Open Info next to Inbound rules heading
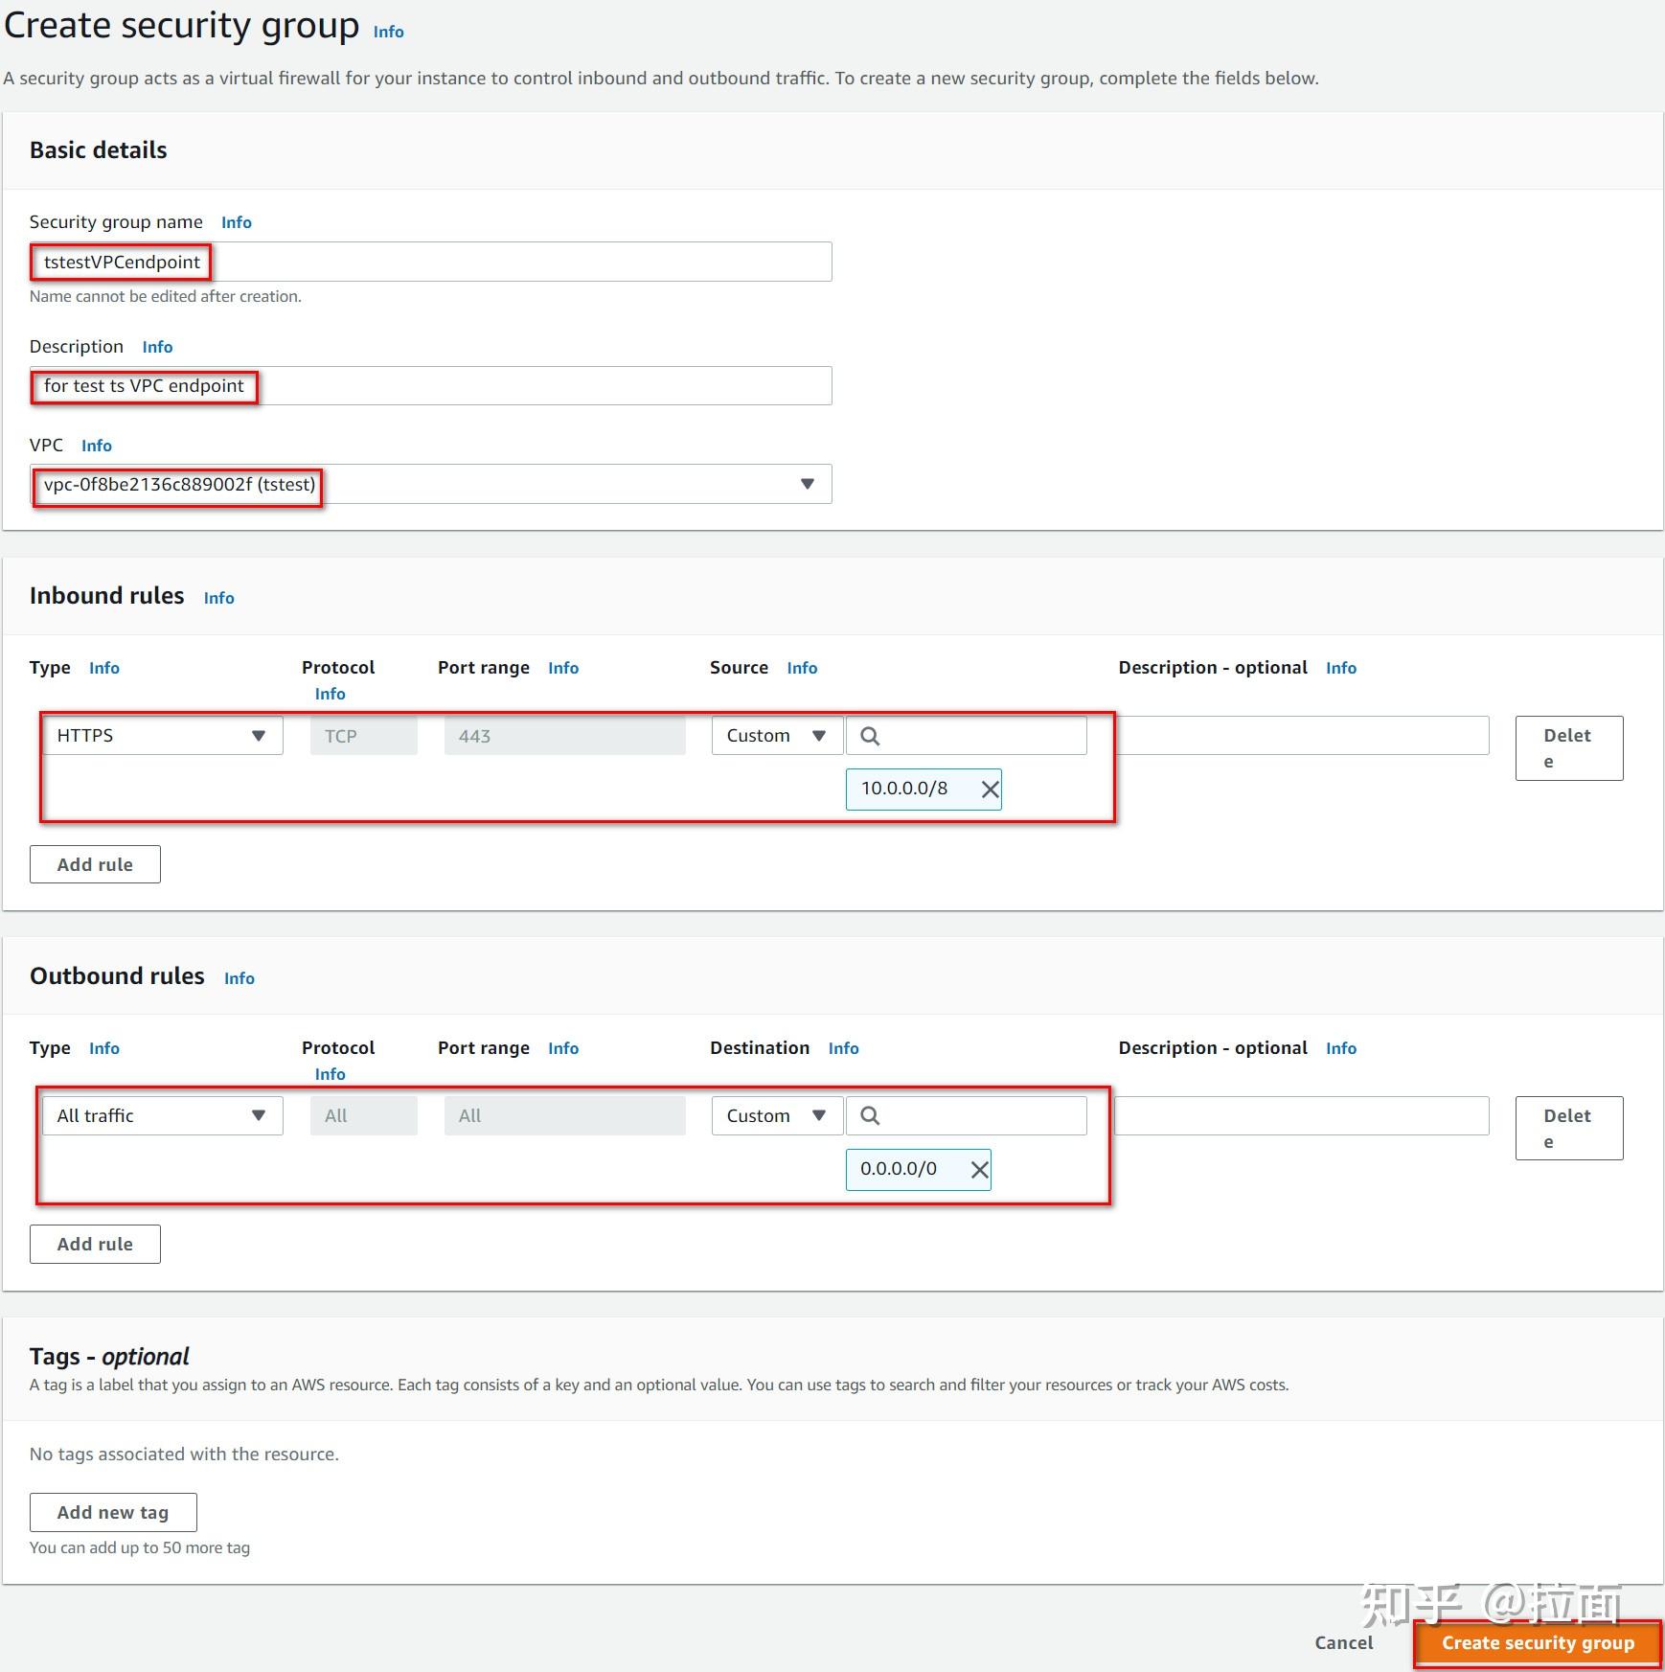The height and width of the screenshot is (1672, 1665). pos(218,597)
